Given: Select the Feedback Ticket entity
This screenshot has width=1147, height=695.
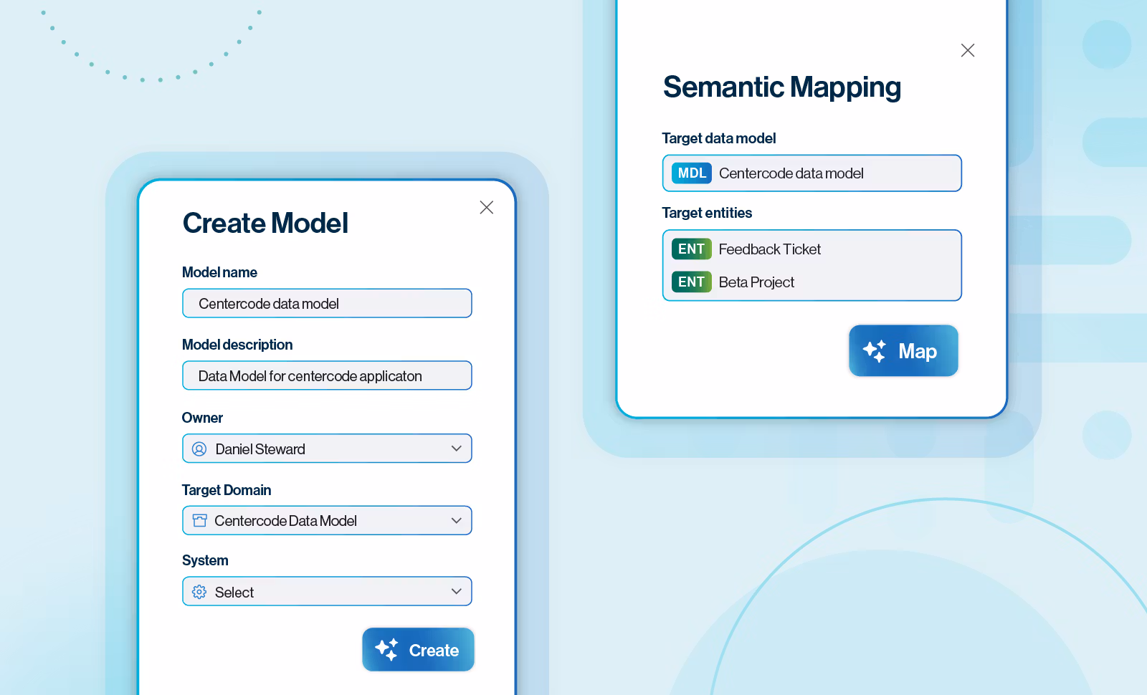Looking at the screenshot, I should (770, 249).
